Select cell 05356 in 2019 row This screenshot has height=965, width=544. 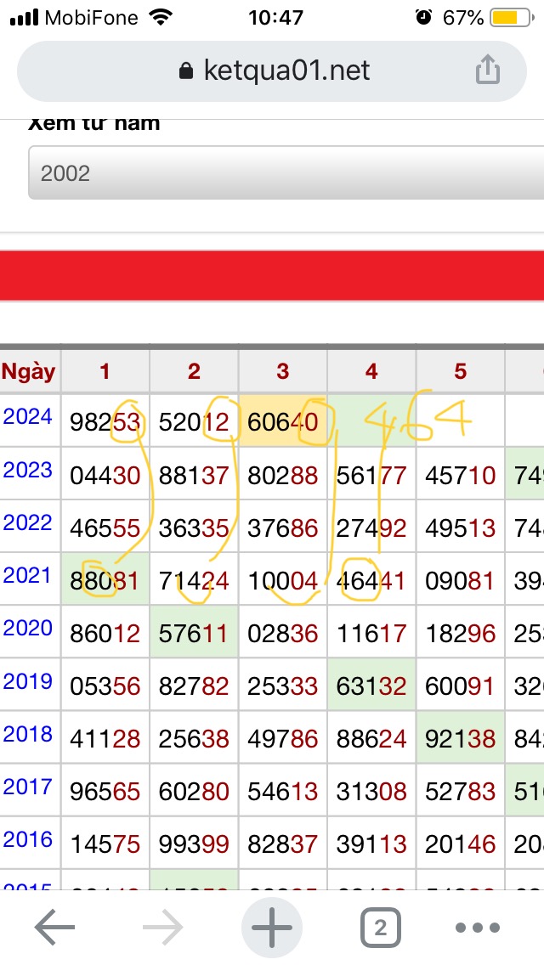click(x=105, y=686)
